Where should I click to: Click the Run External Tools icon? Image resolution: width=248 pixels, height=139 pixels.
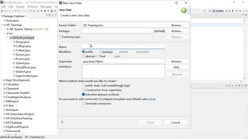click(x=52, y=11)
